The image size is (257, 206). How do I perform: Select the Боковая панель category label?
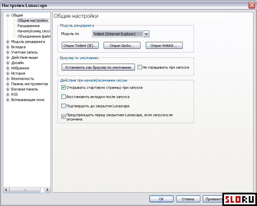pos(25,89)
